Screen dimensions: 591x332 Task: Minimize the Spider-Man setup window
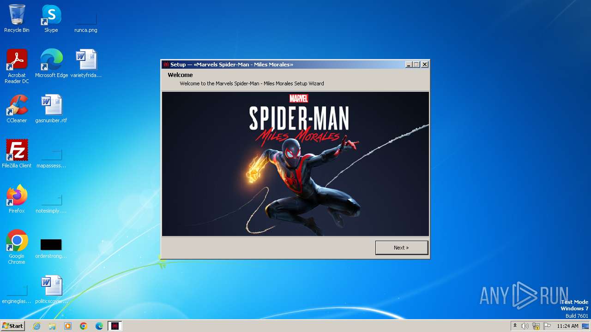409,65
